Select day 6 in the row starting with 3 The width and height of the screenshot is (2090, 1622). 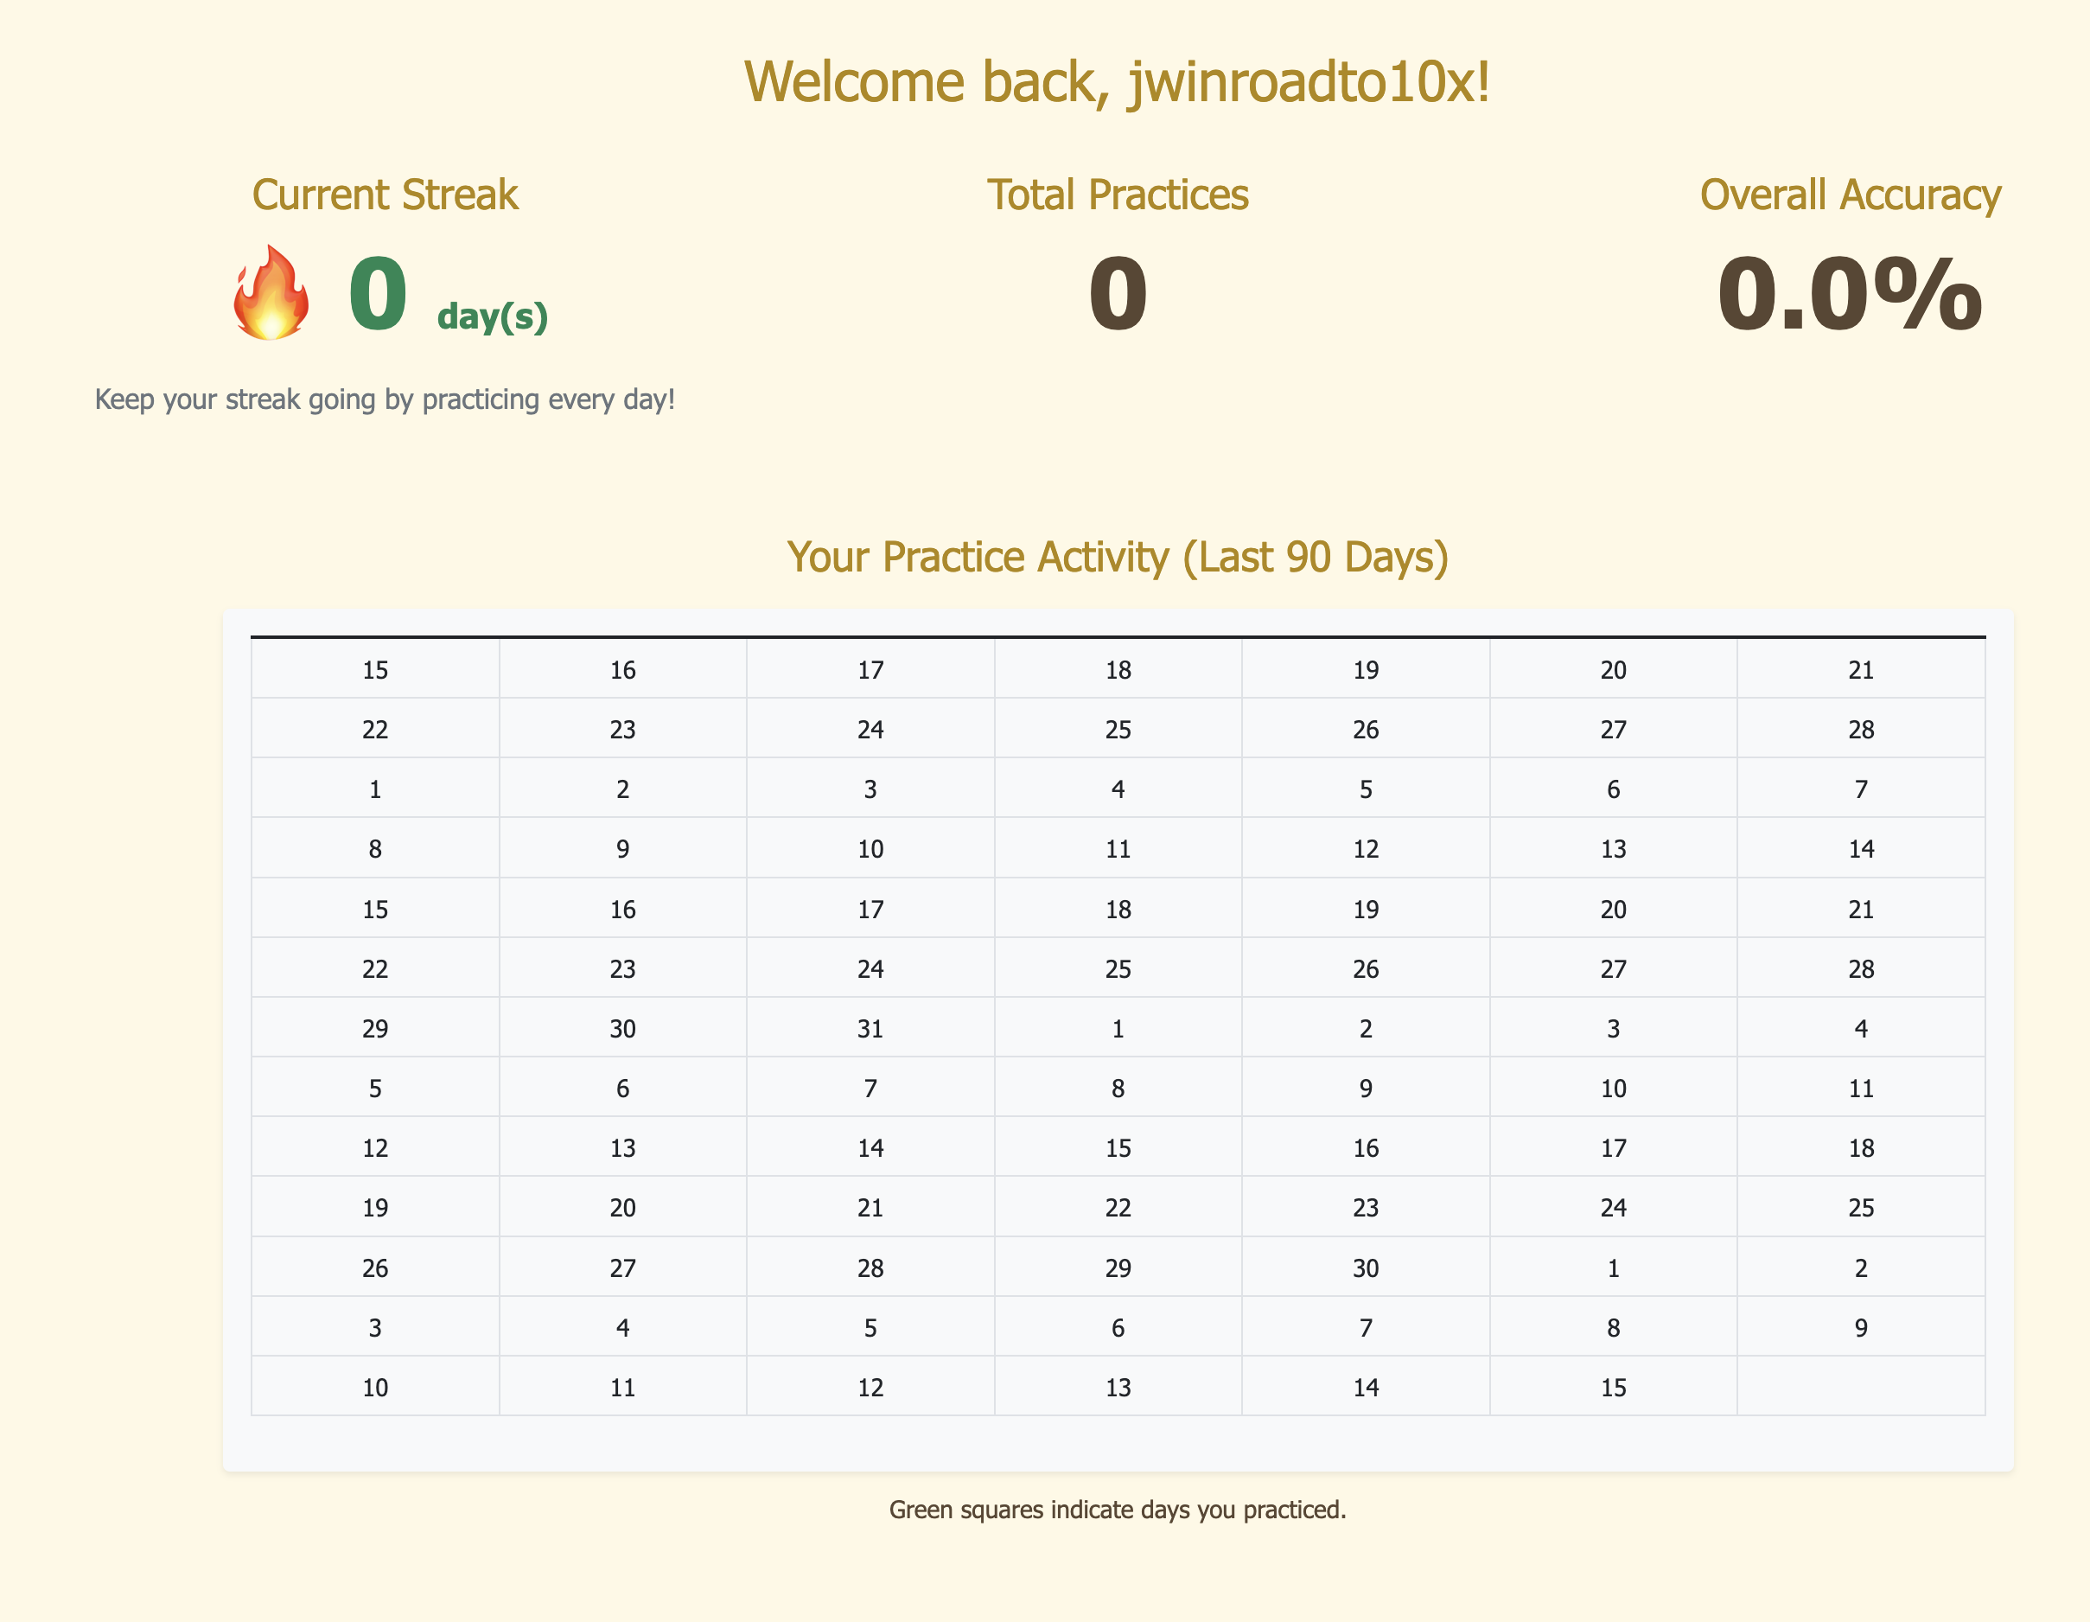1118,1326
